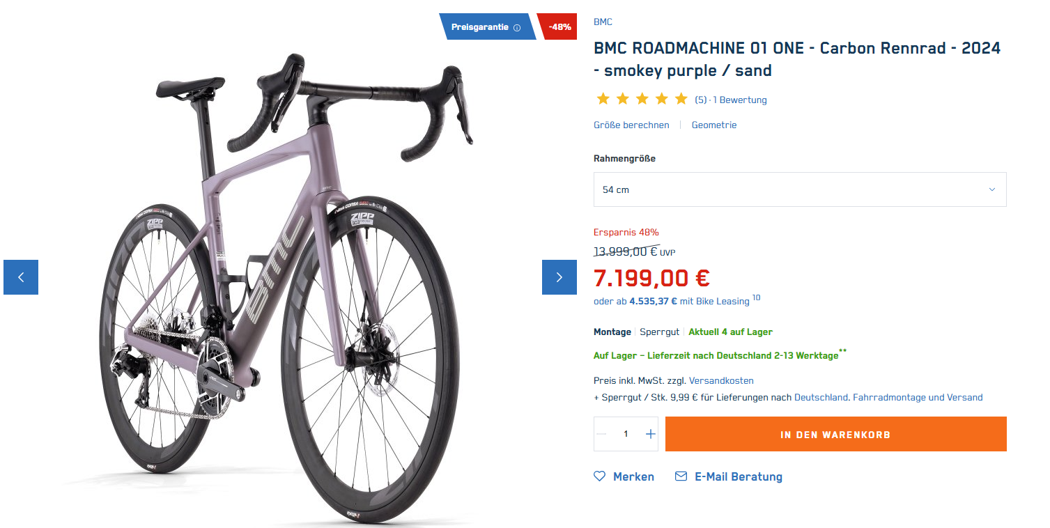Click the frame size chevron arrow

992,189
